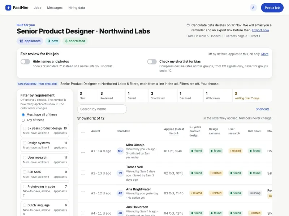289x216 pixels.
Task: Click the TV avatar for Tomas Vell
Action: point(120,173)
